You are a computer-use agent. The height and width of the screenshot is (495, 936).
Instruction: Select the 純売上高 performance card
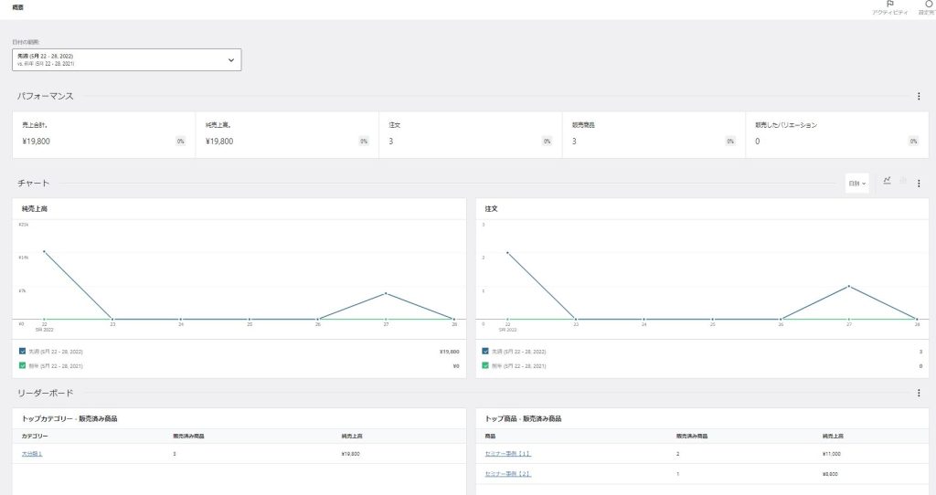click(287, 134)
